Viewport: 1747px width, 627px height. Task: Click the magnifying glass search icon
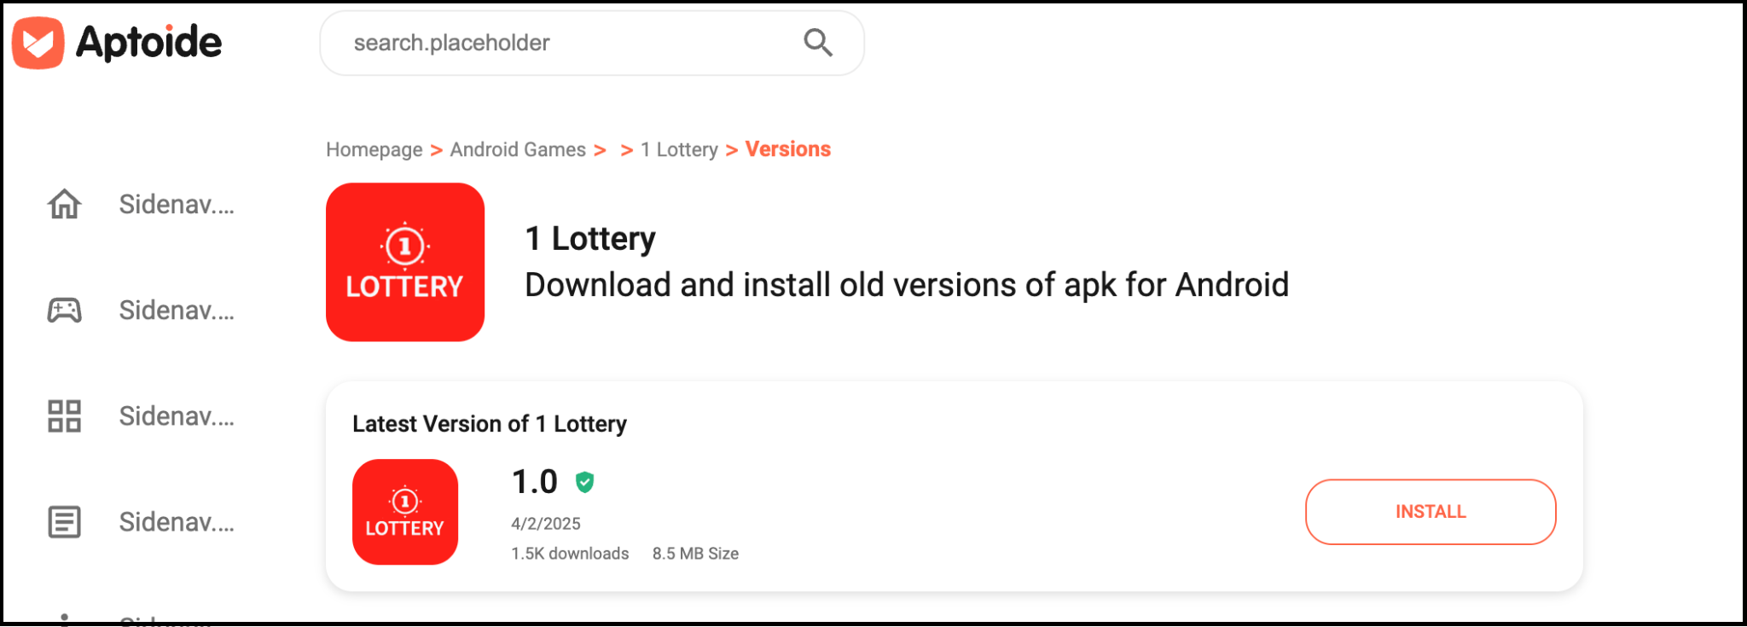[x=817, y=42]
